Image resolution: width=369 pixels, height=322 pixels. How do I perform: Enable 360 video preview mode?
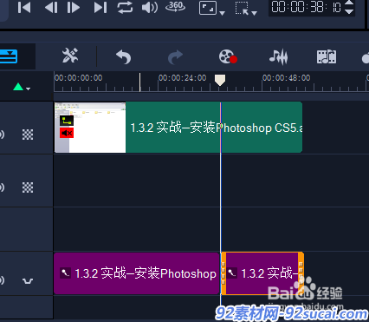point(175,7)
